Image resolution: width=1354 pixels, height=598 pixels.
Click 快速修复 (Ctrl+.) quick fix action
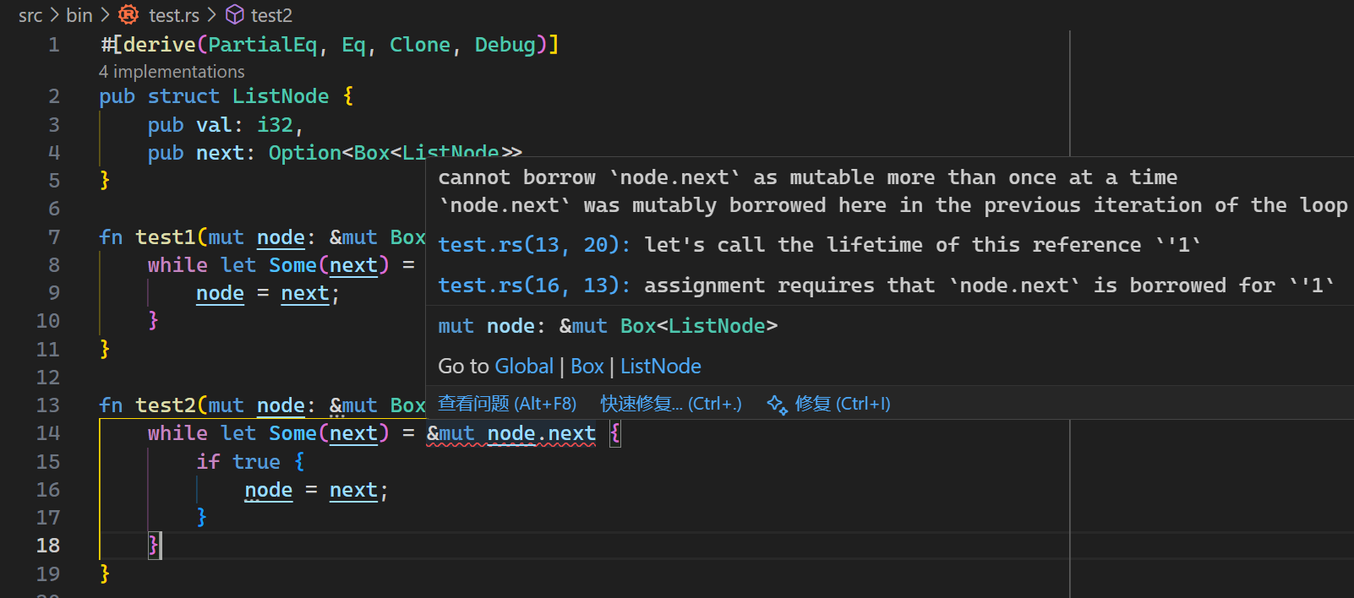[670, 404]
